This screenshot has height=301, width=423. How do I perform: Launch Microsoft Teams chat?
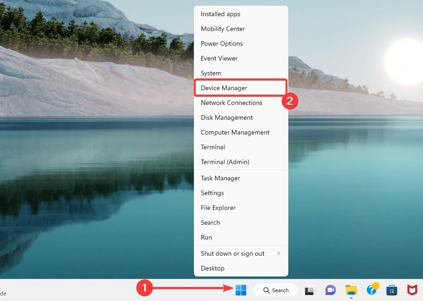point(330,290)
